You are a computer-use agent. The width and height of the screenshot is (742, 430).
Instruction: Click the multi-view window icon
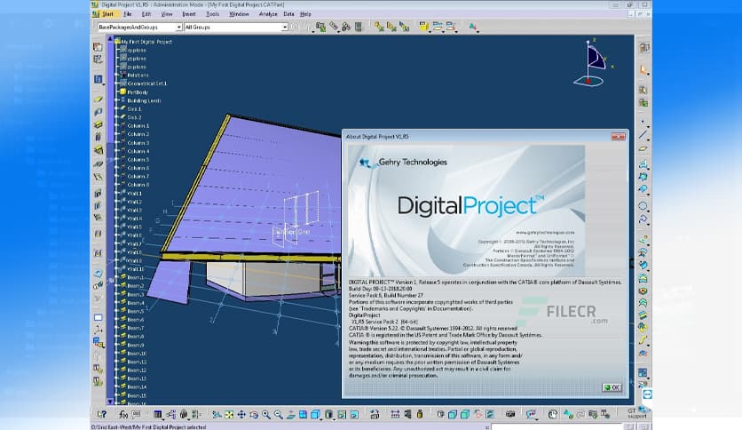(x=303, y=415)
